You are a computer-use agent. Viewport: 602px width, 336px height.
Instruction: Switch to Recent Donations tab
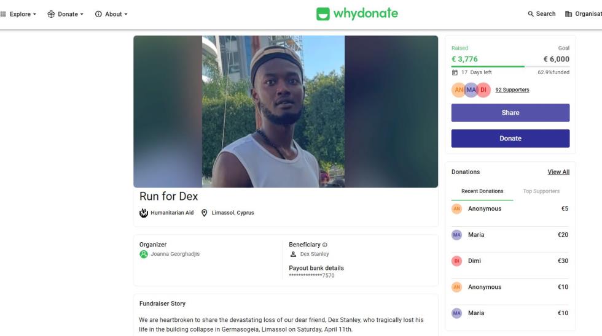[x=482, y=191]
